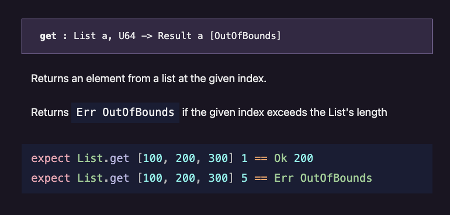Image resolution: width=450 pixels, height=215 pixels.
Task: Click the [OutOfBounds] tag in the signature
Action: point(245,36)
